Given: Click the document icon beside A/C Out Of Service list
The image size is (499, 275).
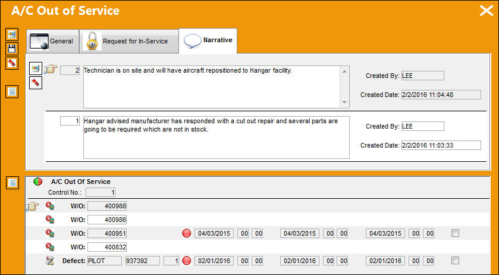Looking at the screenshot, I should (x=12, y=183).
